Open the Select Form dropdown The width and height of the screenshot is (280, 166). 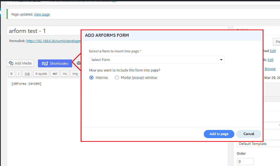(x=157, y=60)
